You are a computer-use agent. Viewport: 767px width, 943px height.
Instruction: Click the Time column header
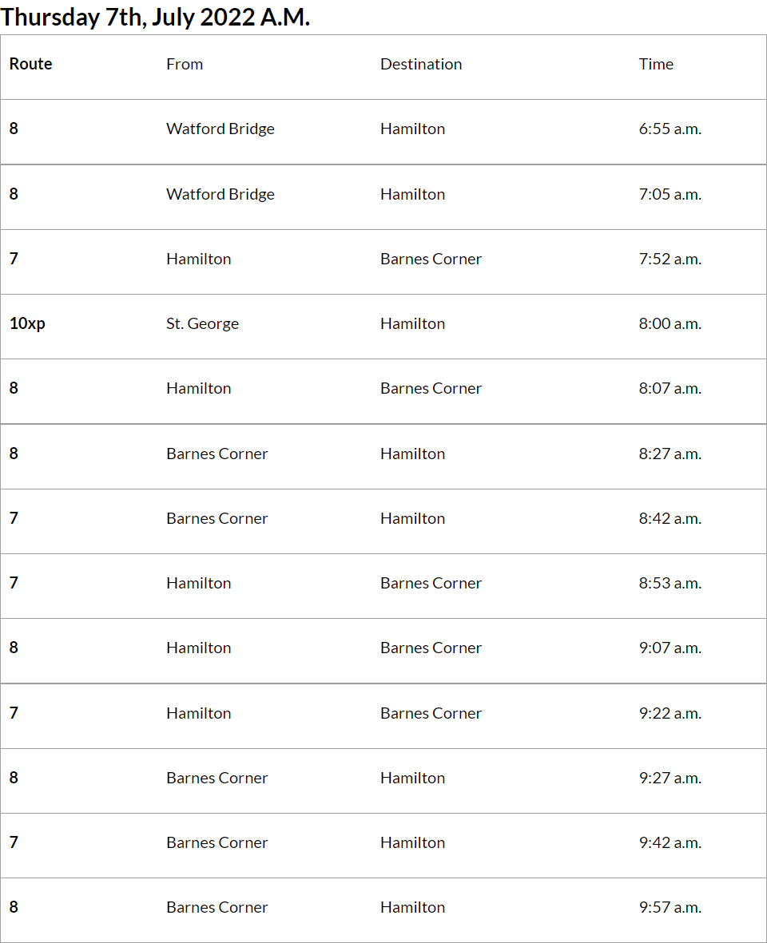[x=656, y=65]
